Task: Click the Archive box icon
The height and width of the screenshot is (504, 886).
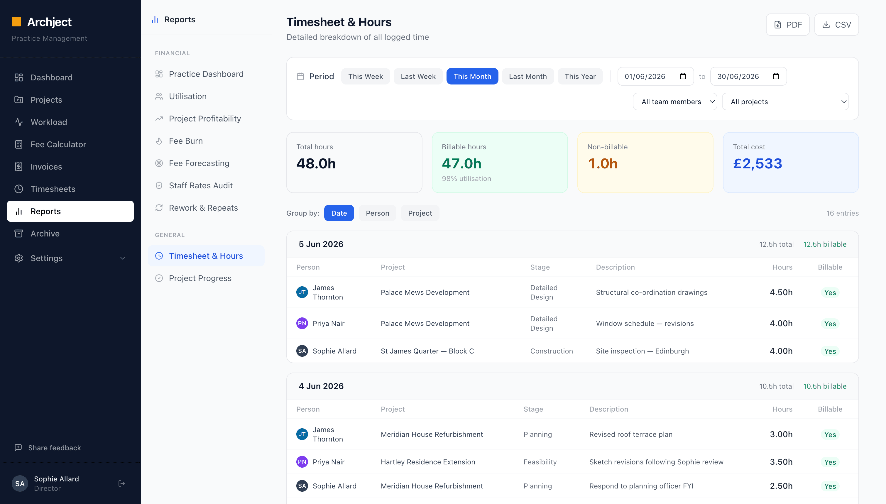Action: pos(19,234)
